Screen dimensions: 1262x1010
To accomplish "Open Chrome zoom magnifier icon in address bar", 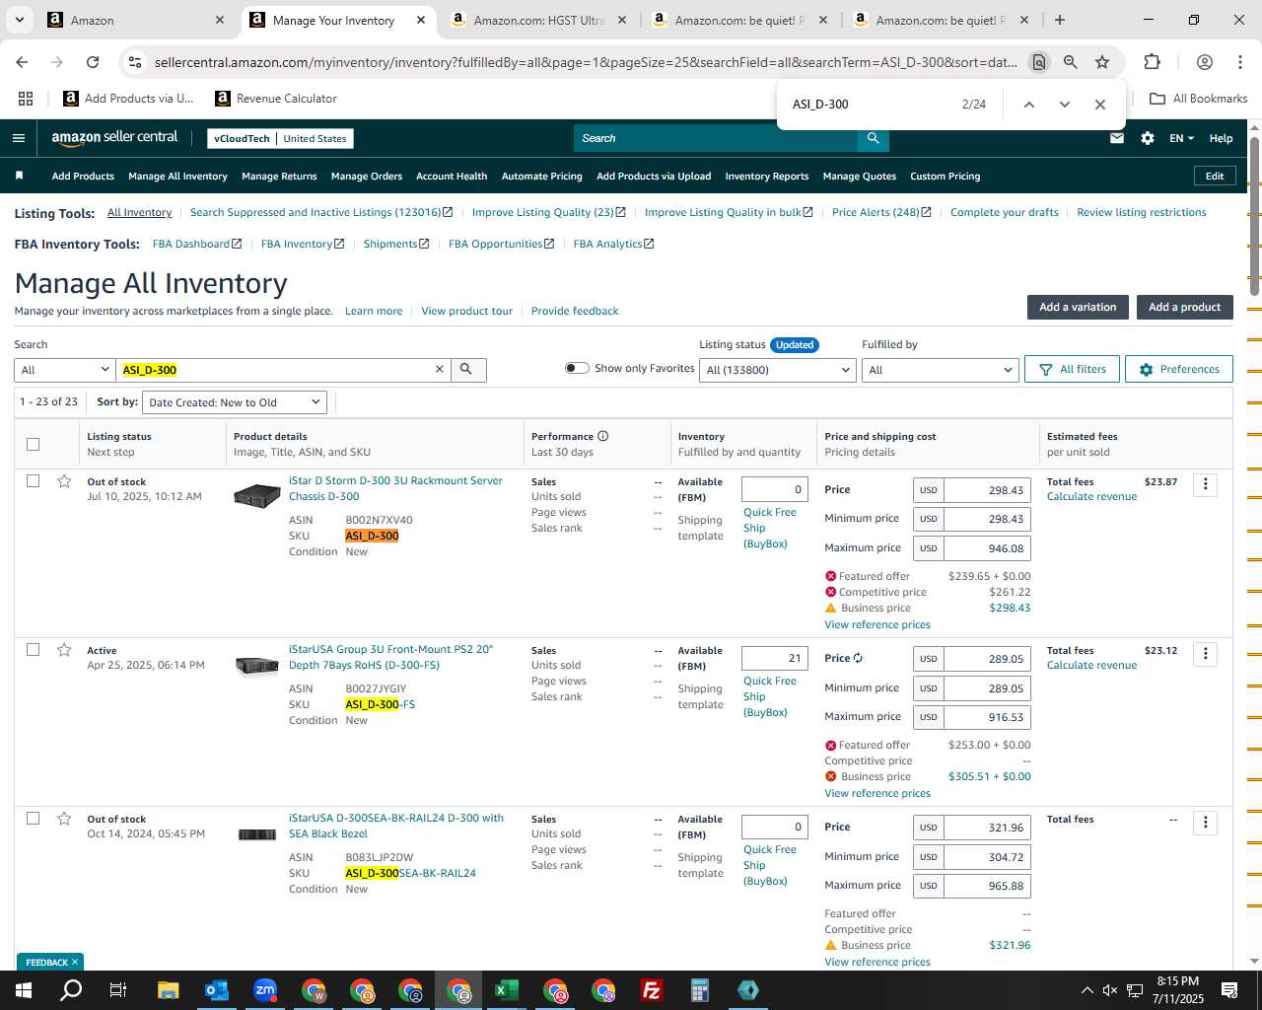I will click(1070, 62).
